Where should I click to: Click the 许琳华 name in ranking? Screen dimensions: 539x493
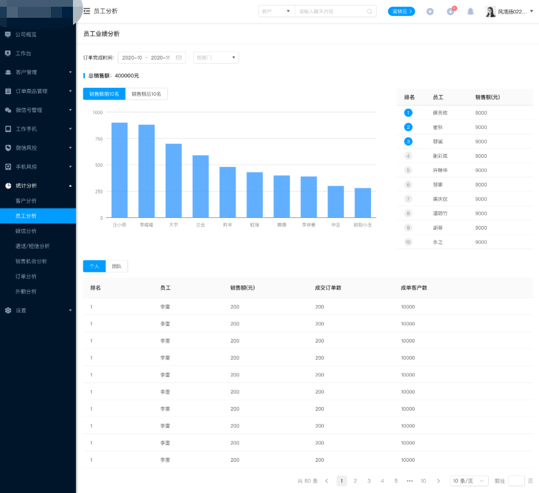click(x=440, y=170)
